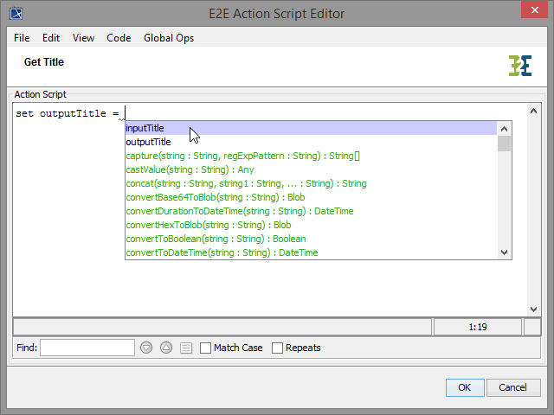Choose outputTitle in the suggestion list

(x=148, y=142)
